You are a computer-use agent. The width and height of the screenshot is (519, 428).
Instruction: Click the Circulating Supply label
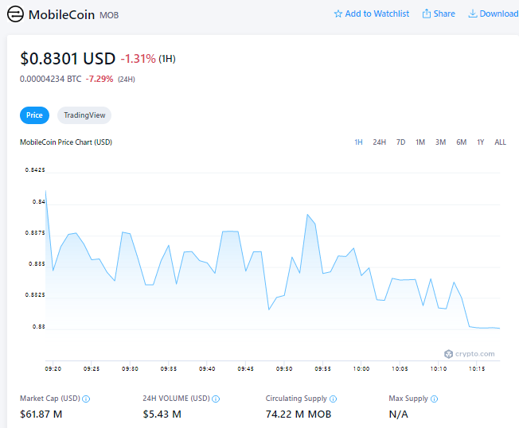[296, 399]
